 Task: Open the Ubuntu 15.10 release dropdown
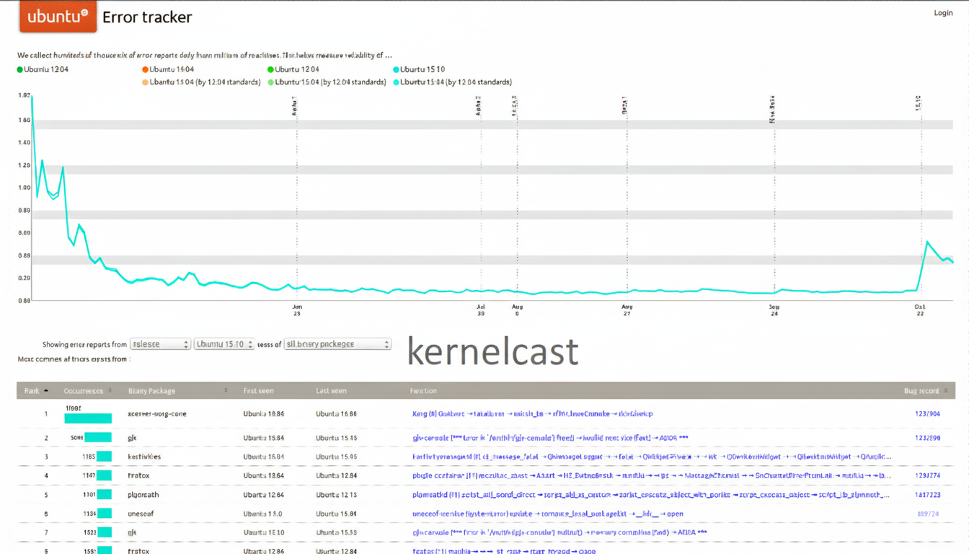click(x=224, y=344)
